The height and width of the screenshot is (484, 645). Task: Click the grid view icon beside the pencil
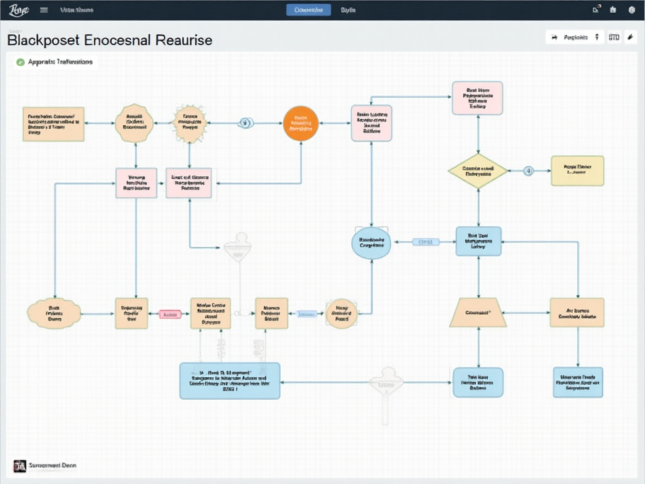614,38
